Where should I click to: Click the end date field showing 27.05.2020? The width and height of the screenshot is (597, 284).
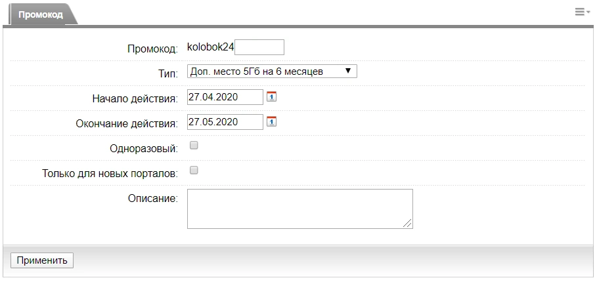click(225, 122)
